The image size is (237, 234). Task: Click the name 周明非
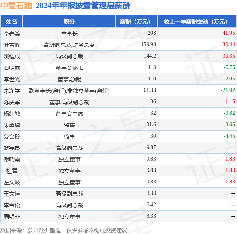pyautogui.click(x=12, y=217)
